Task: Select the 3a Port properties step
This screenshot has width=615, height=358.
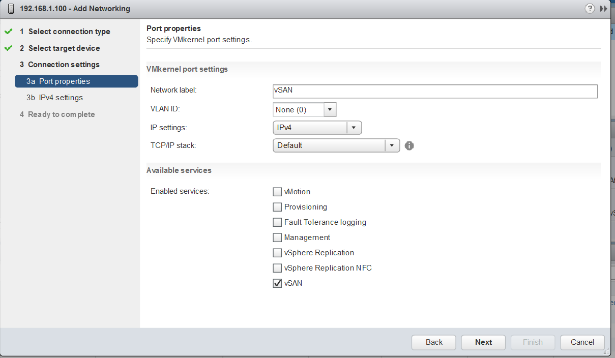Action: [x=76, y=81]
